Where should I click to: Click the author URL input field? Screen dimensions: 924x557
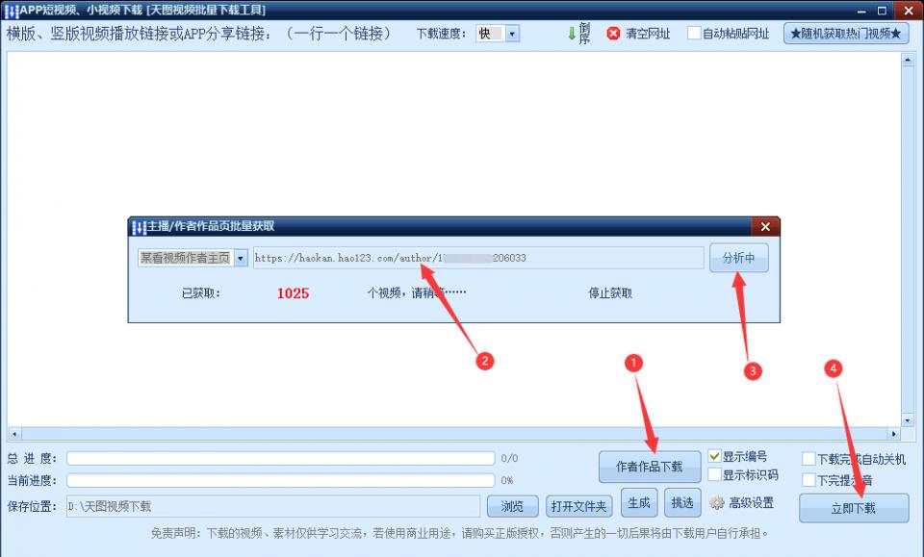[x=478, y=258]
